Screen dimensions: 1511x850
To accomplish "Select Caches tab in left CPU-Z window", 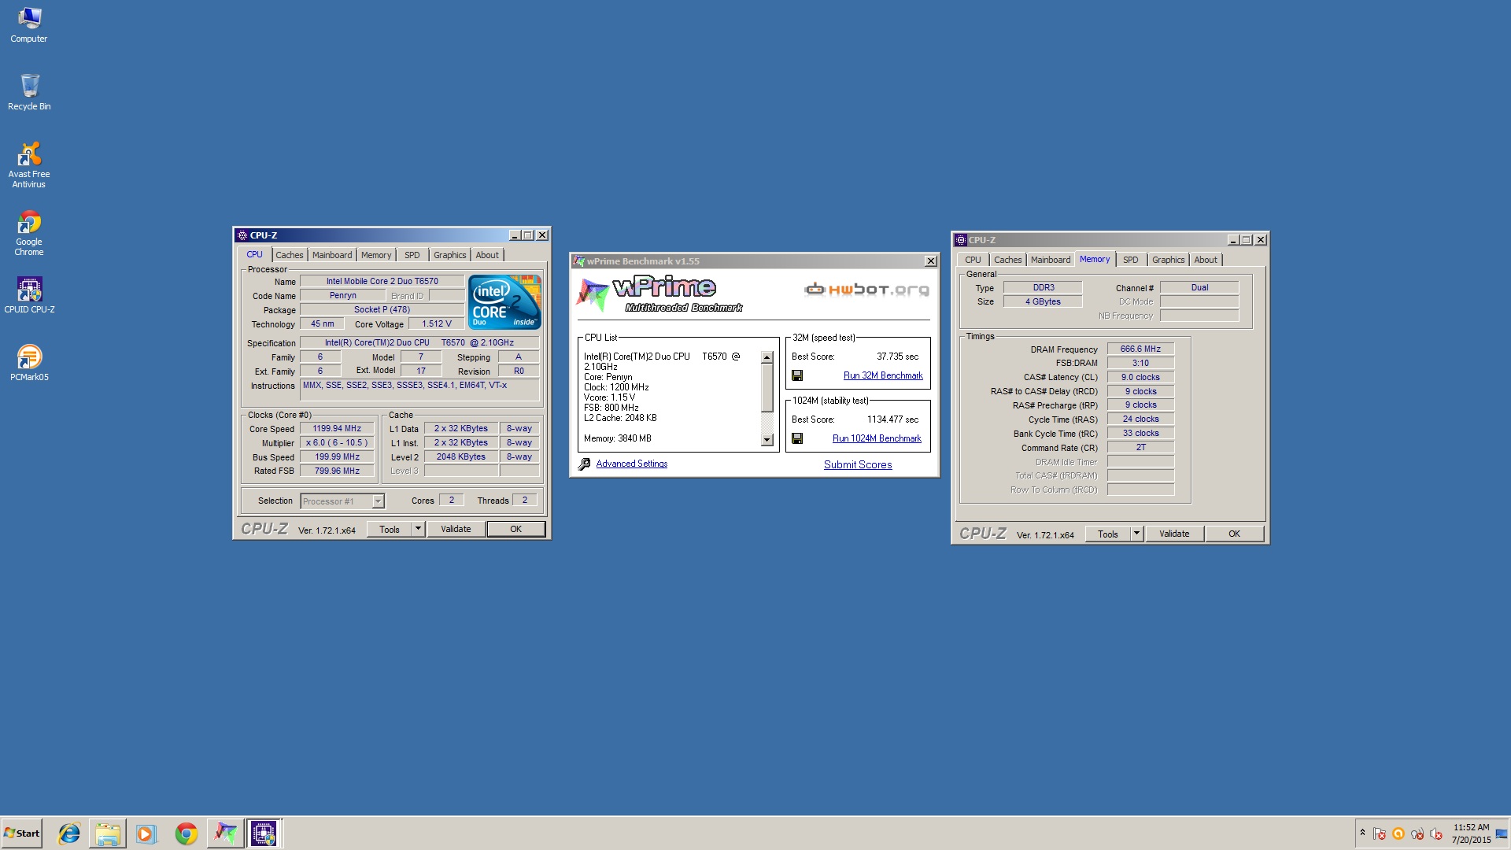I will 290,256.
